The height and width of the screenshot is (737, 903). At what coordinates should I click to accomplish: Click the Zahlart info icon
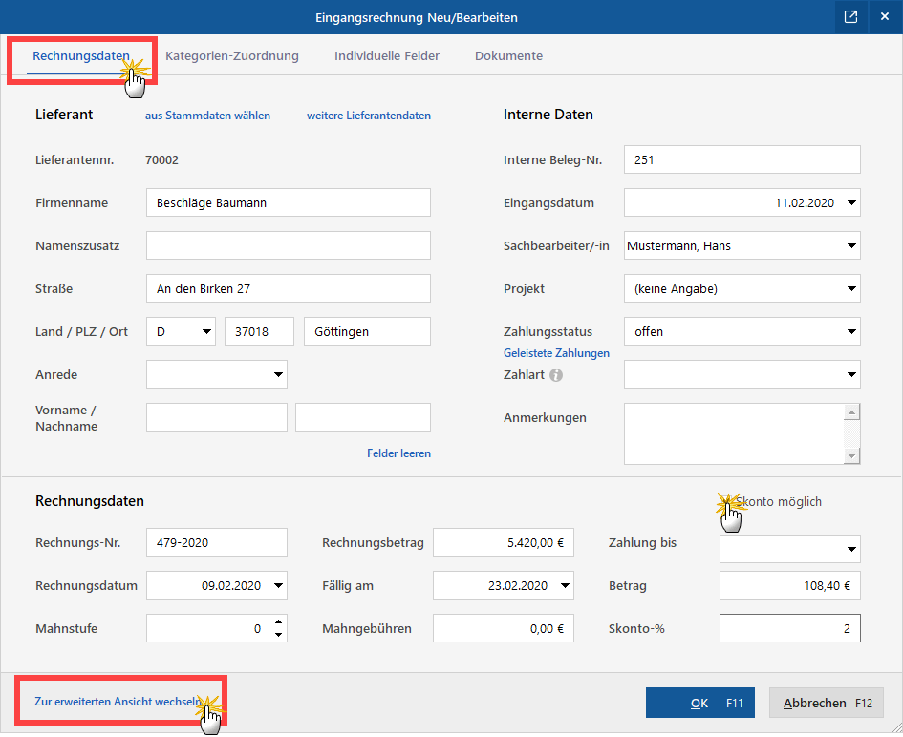click(x=556, y=375)
